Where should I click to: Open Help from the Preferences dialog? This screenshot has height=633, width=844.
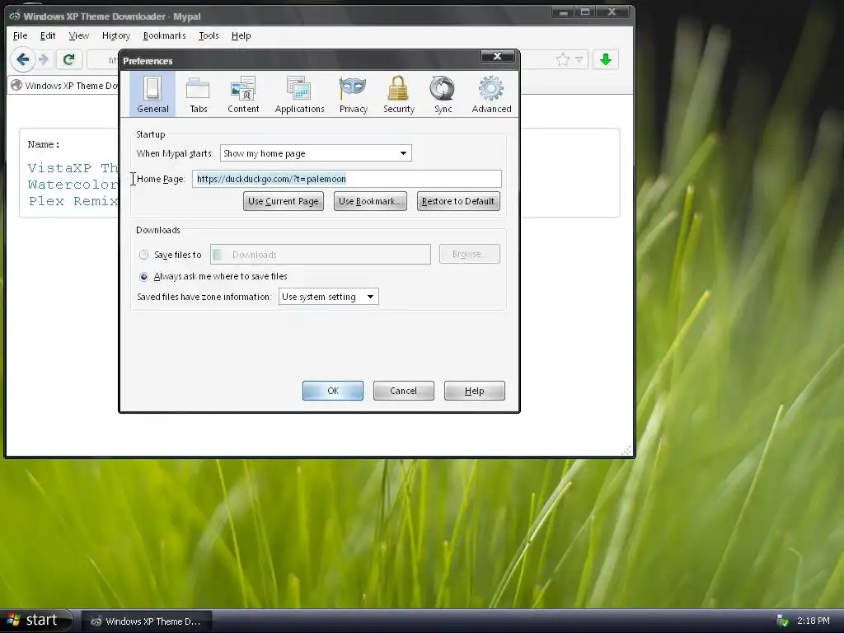coord(474,391)
